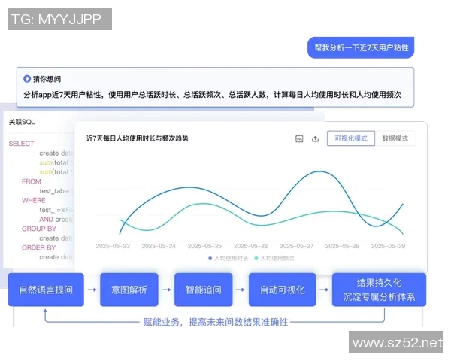Click the 2025-05-26 axis label
This screenshot has height=361, width=451.
[251, 246]
